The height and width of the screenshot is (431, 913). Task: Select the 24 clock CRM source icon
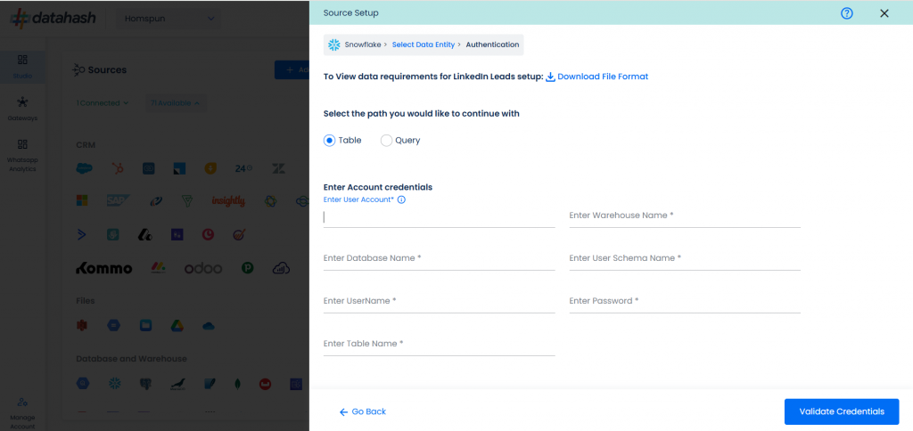[243, 168]
